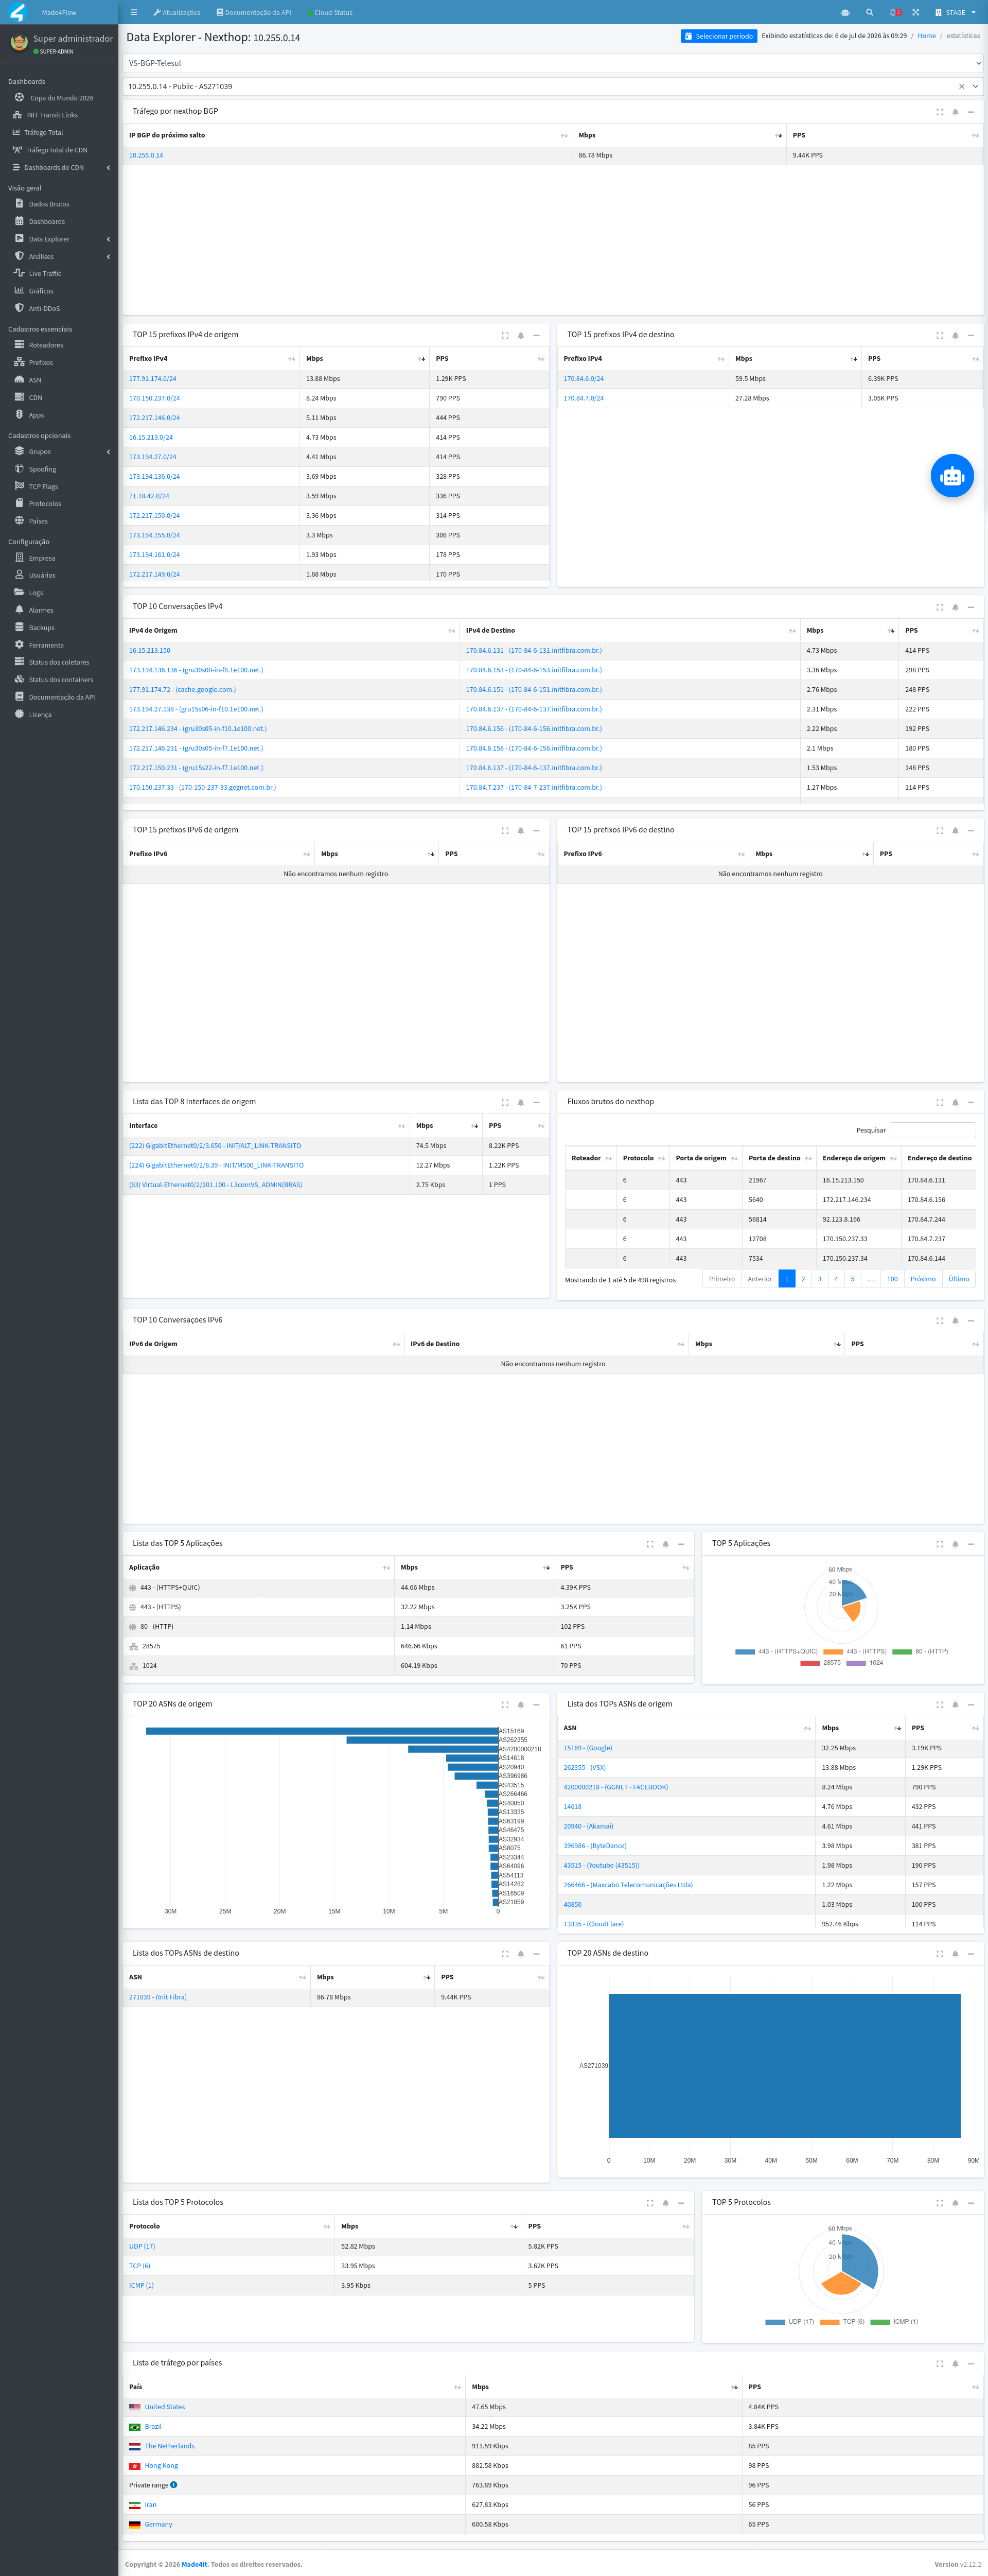The image size is (988, 2576).
Task: Open Dados Brutos in sidebar
Action: pos(59,204)
